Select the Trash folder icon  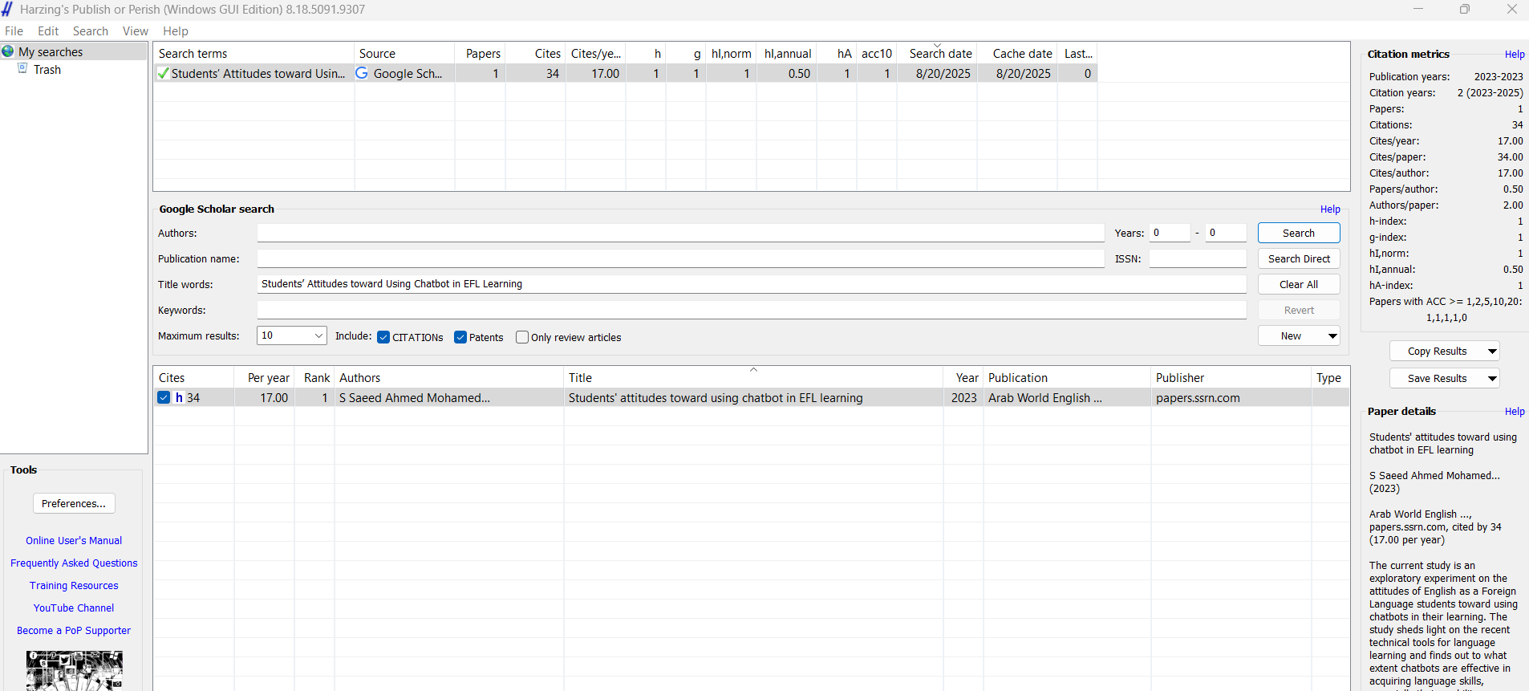[x=23, y=69]
